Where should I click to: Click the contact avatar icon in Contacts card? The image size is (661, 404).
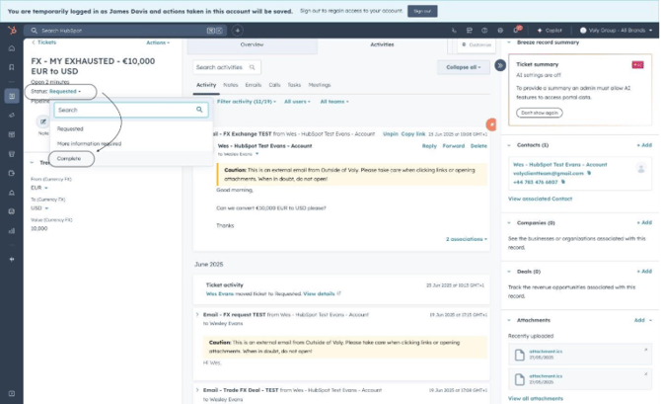[640, 169]
